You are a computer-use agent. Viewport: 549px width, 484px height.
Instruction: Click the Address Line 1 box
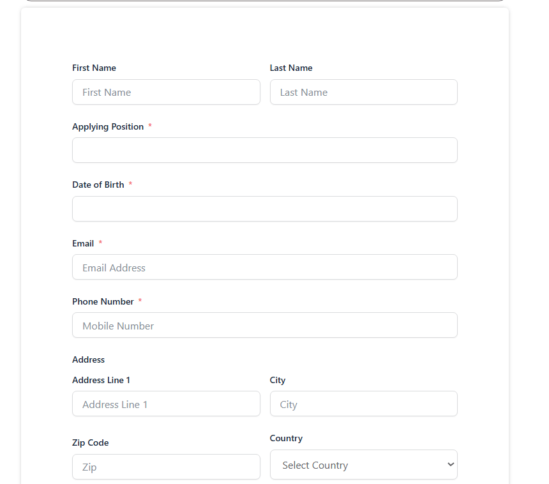166,404
